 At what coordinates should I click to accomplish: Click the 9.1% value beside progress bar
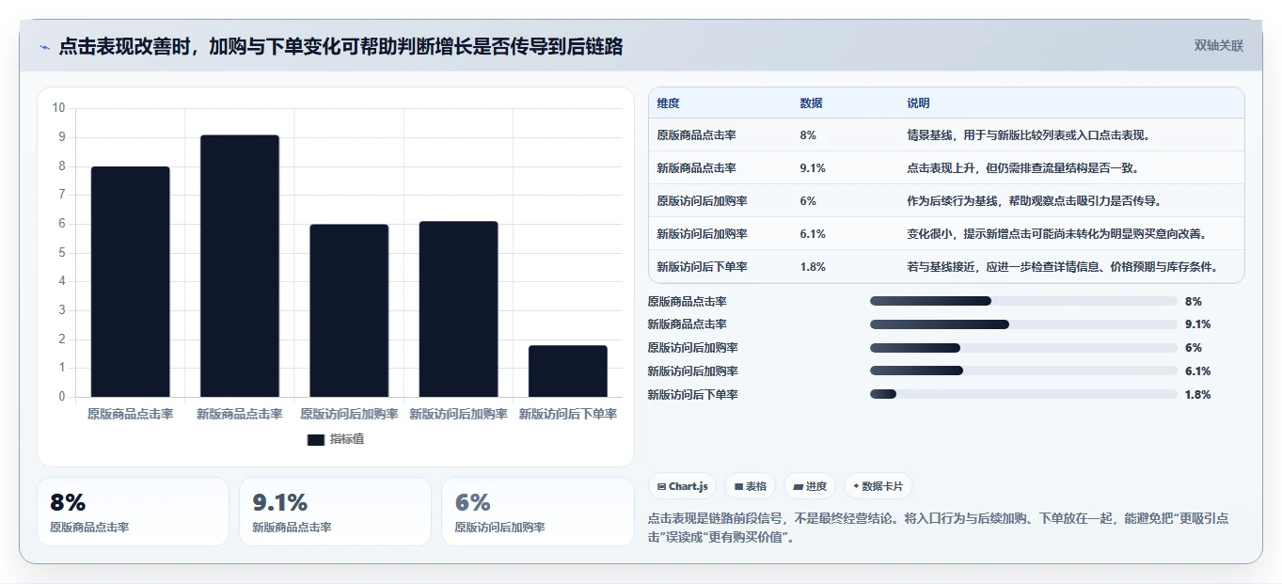[x=1197, y=324]
